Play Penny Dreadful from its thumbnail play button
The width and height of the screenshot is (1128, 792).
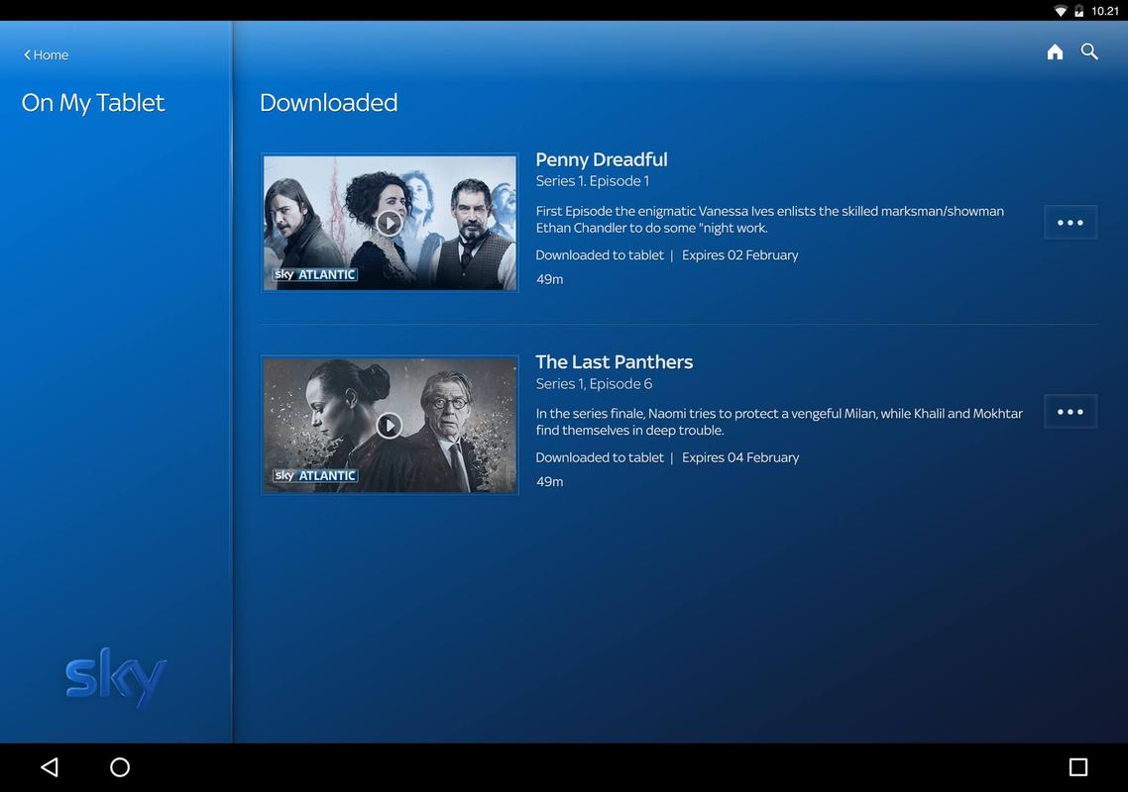pyautogui.click(x=390, y=223)
